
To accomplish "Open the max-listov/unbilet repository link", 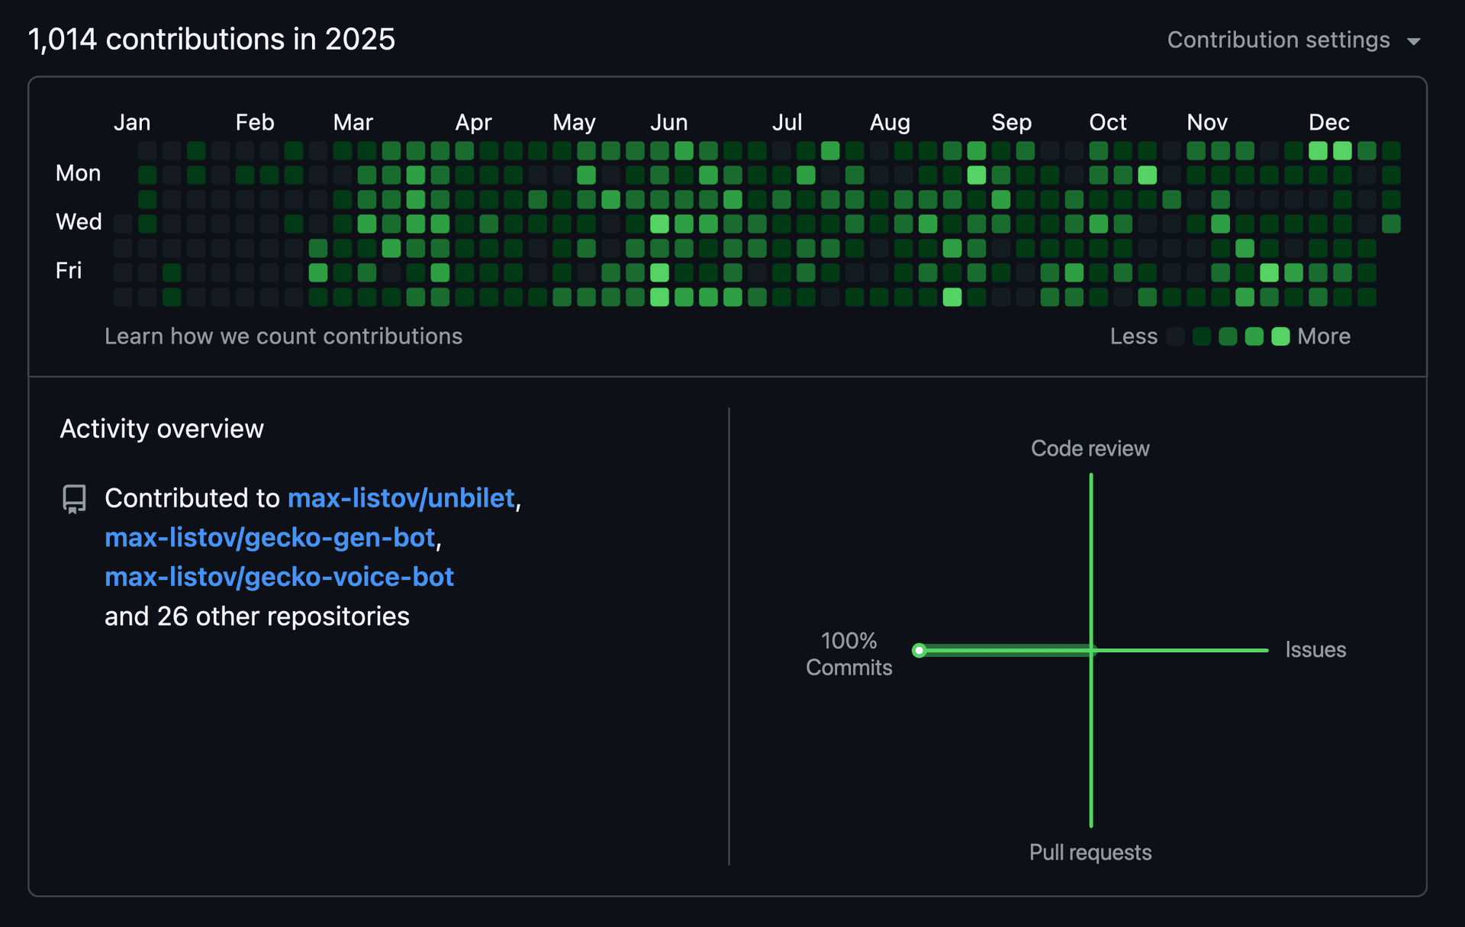I will (402, 498).
